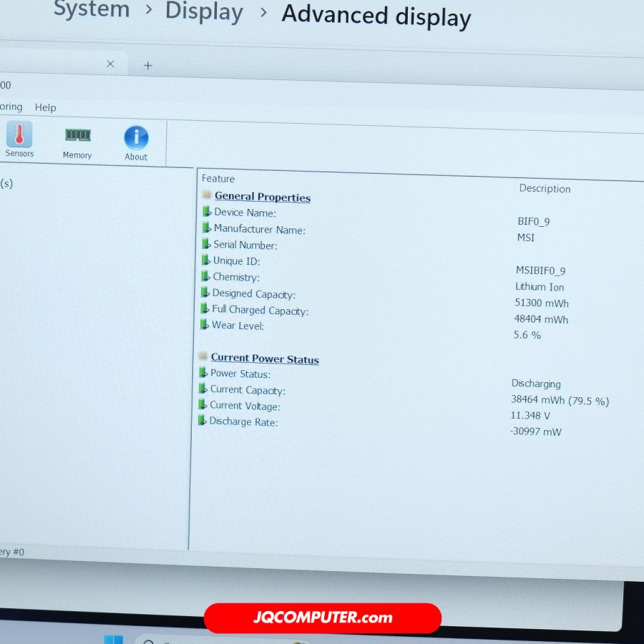Click the MSIBIF0_9 unique ID value
The image size is (644, 644).
540,270
